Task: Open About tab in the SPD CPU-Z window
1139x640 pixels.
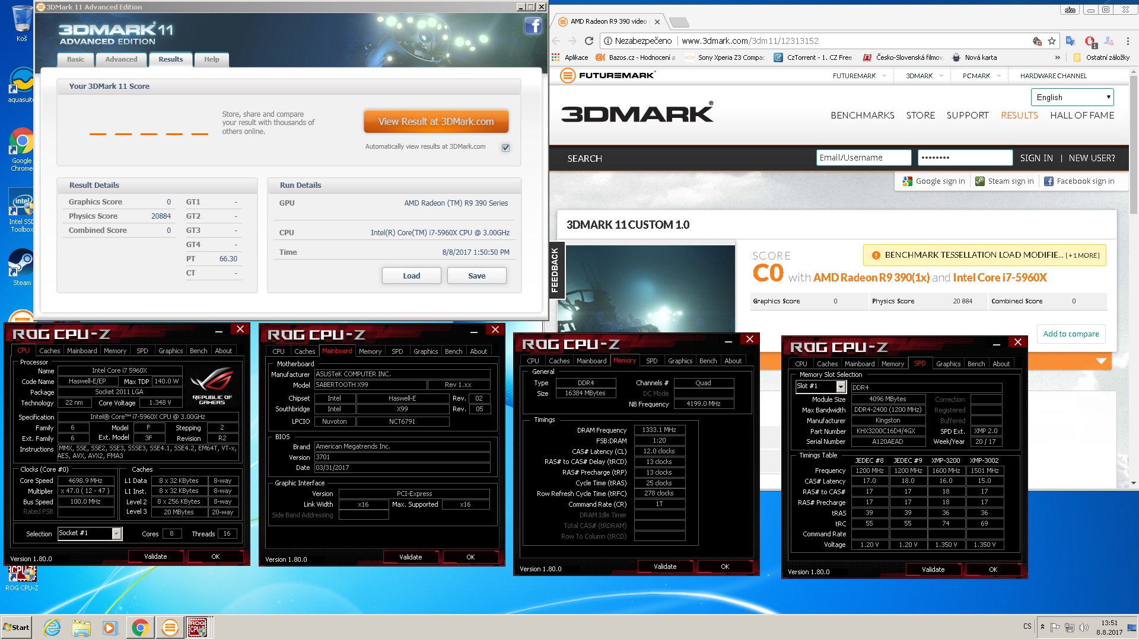Action: [x=1001, y=364]
